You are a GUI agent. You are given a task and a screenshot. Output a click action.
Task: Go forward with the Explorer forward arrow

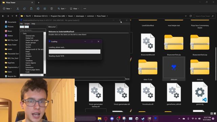(8, 16)
